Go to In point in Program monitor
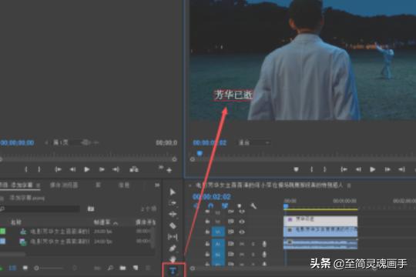Screen dimensions: 416x277 [344, 169]
